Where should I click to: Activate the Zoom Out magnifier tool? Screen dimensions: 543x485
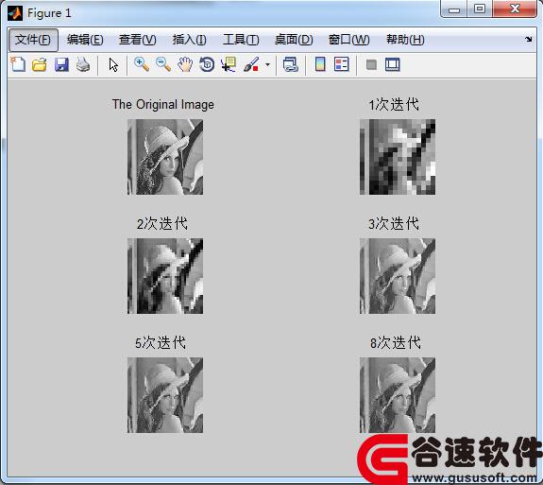[x=163, y=64]
